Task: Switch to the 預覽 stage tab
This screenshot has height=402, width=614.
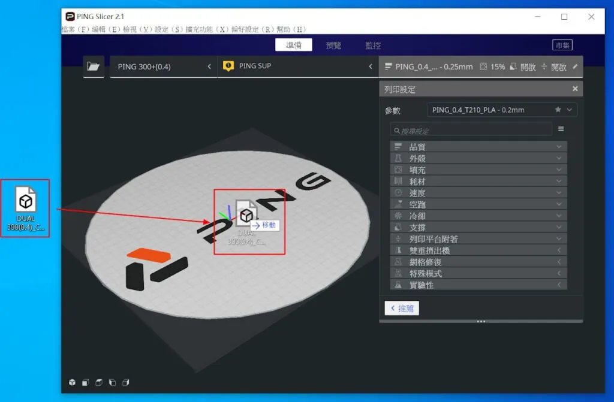Action: pos(333,45)
